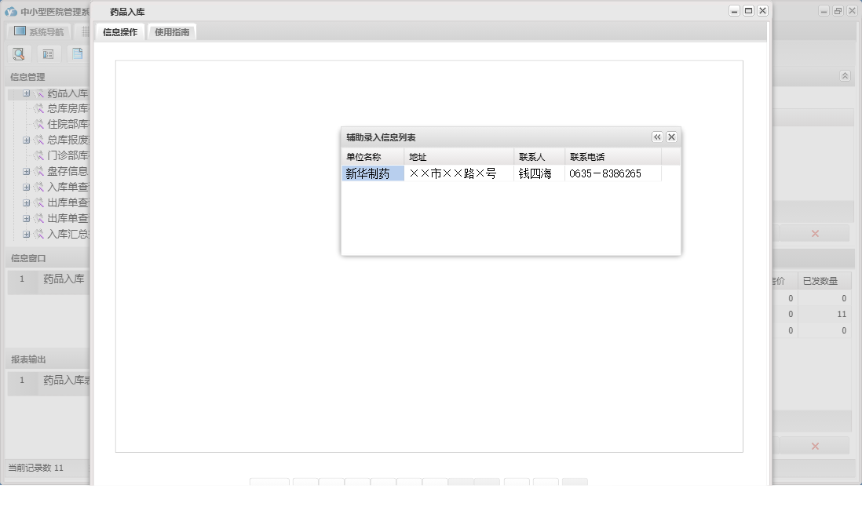The height and width of the screenshot is (514, 862).
Task: Click the address cell ××市××路×号
Action: click(459, 173)
